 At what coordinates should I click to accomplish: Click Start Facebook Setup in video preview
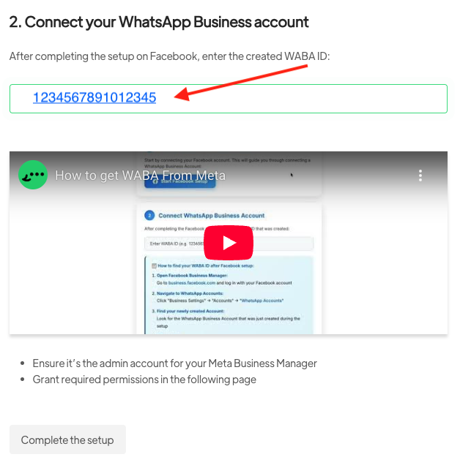point(180,182)
